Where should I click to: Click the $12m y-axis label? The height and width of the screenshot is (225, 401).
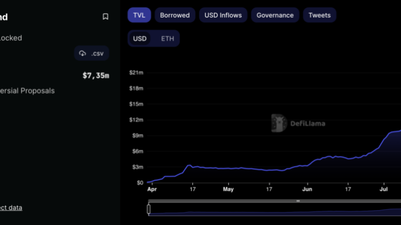click(x=136, y=120)
